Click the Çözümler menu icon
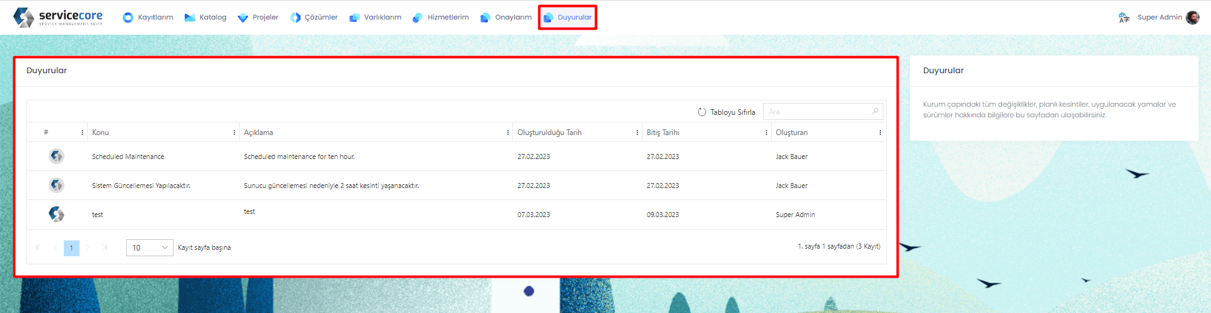This screenshot has width=1211, height=313. (x=295, y=18)
